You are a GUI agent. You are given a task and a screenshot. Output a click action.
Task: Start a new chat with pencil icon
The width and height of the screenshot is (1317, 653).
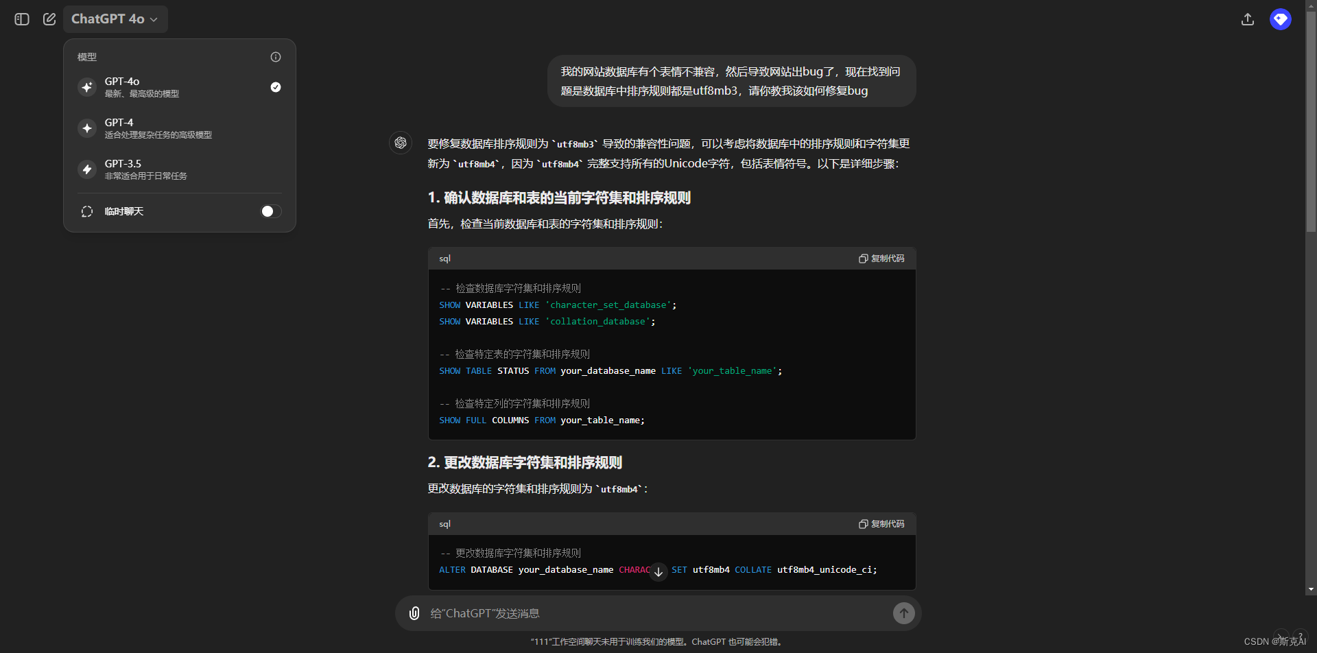pyautogui.click(x=49, y=19)
